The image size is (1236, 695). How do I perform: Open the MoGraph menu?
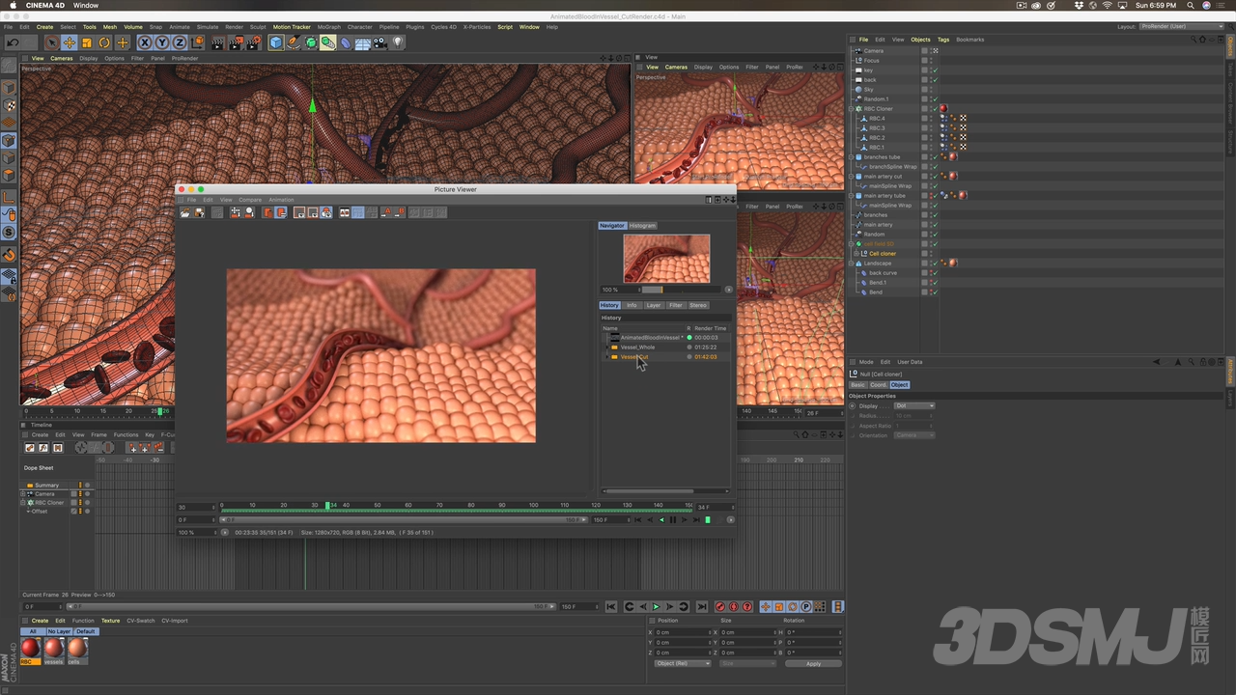click(x=328, y=27)
